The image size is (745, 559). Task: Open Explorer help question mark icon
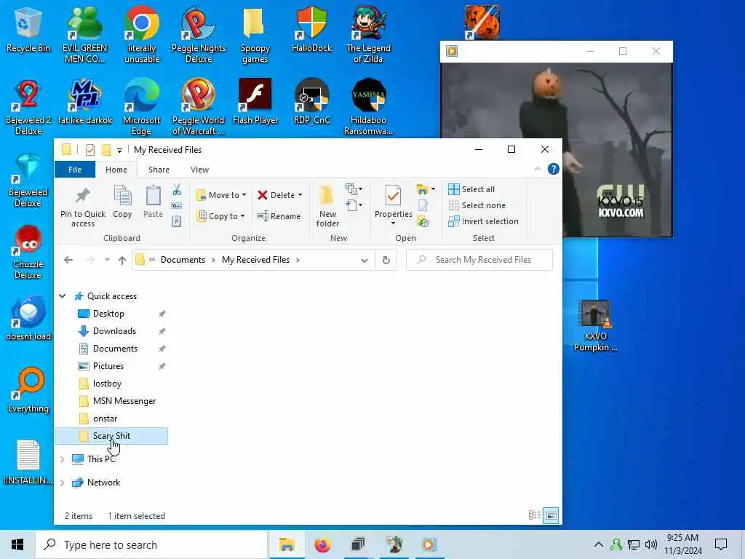point(553,169)
